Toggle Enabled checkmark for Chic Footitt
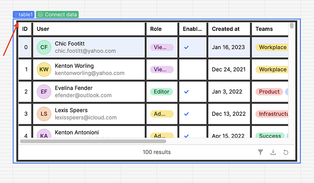The height and width of the screenshot is (183, 314). pyautogui.click(x=186, y=47)
